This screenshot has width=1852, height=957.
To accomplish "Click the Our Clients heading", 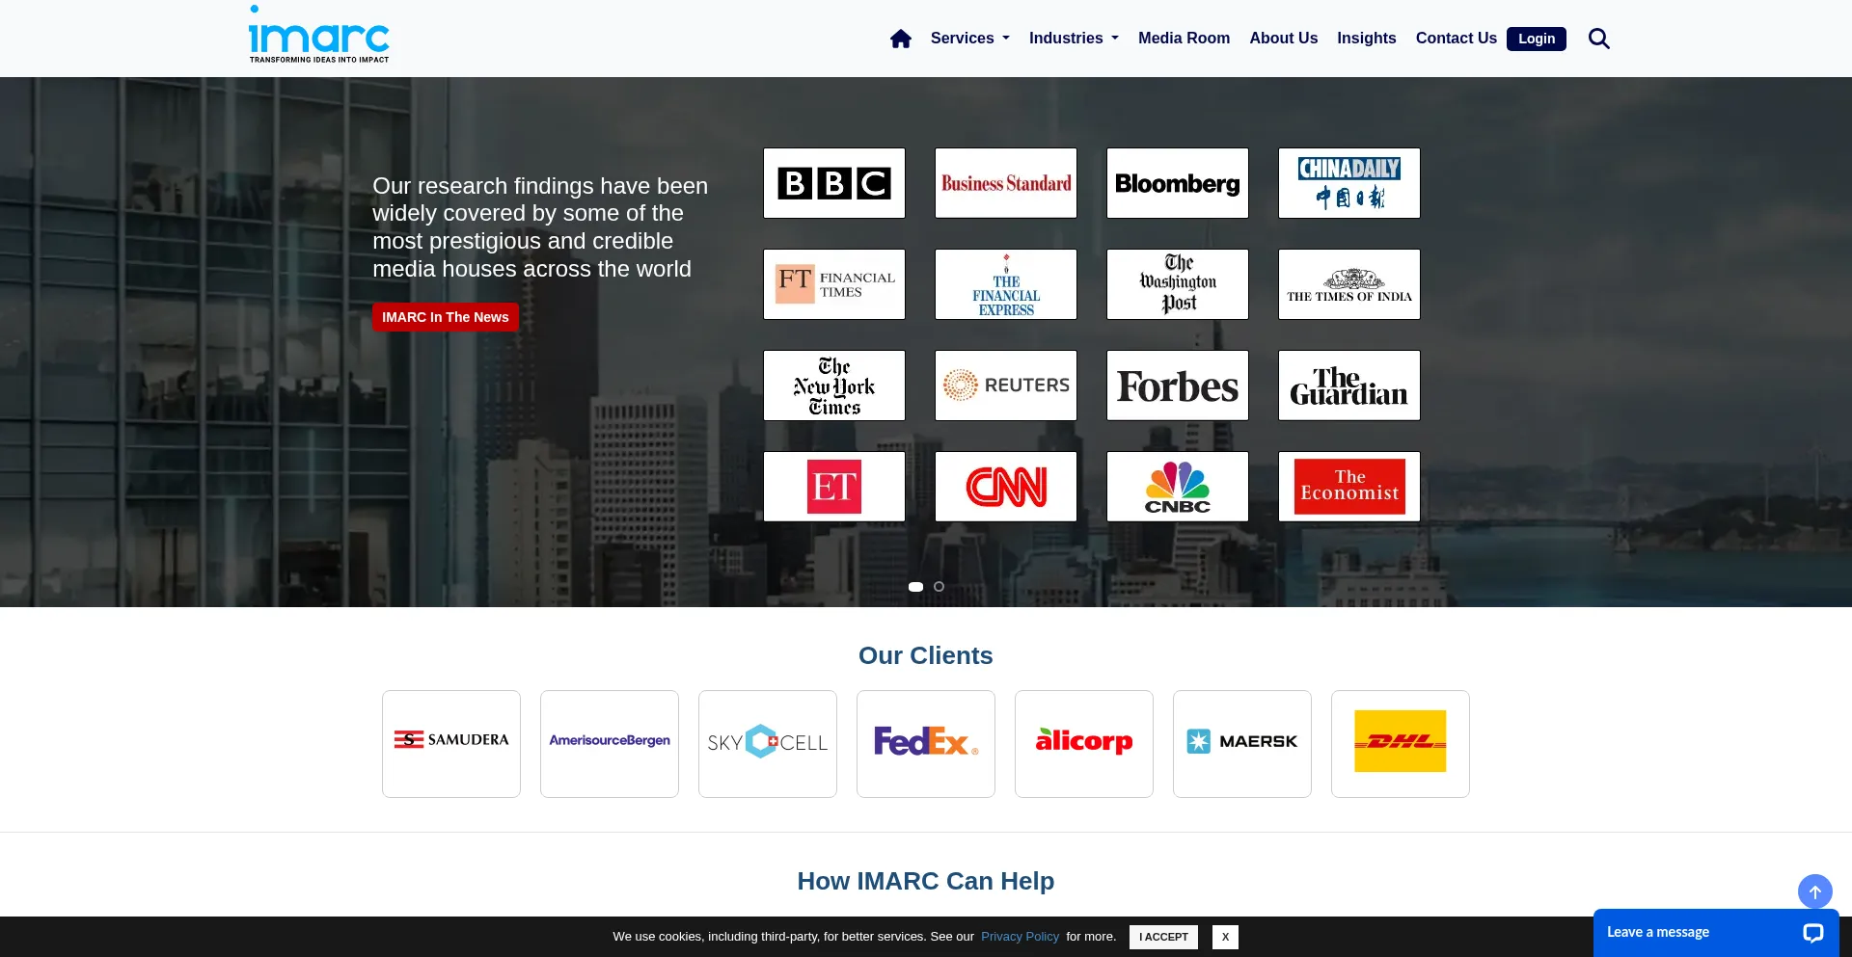I will pos(926,655).
